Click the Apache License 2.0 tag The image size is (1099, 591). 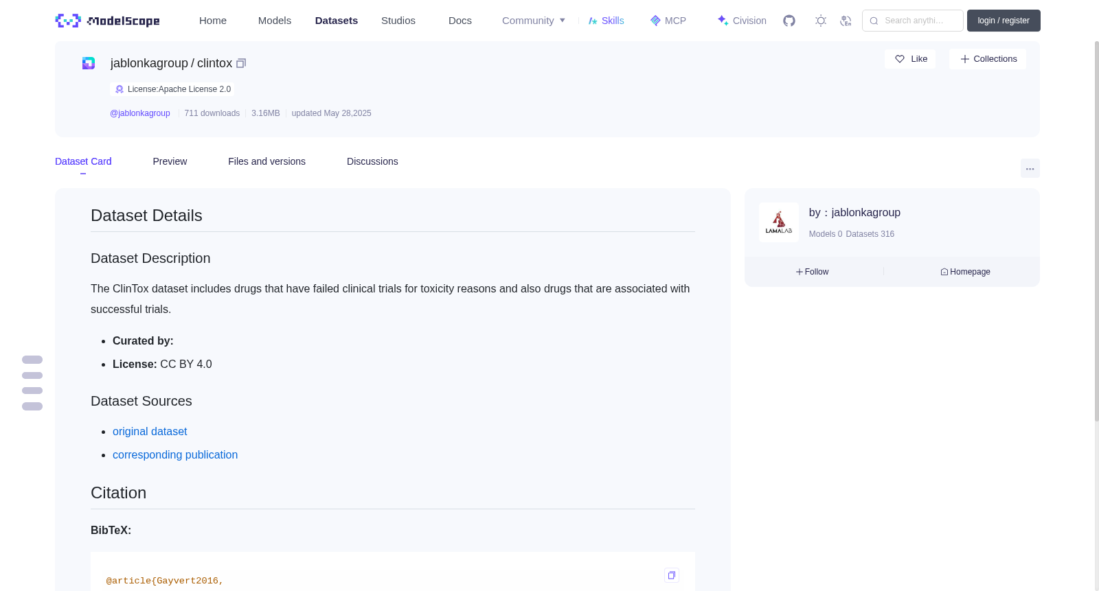tap(172, 89)
